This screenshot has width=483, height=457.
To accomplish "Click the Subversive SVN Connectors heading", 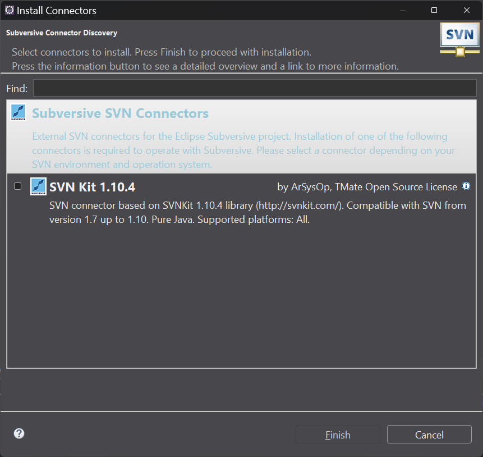I will [121, 113].
